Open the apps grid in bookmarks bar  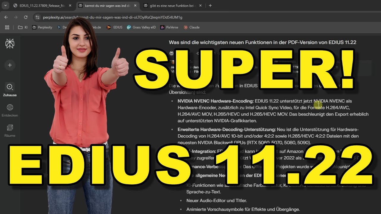click(7, 27)
